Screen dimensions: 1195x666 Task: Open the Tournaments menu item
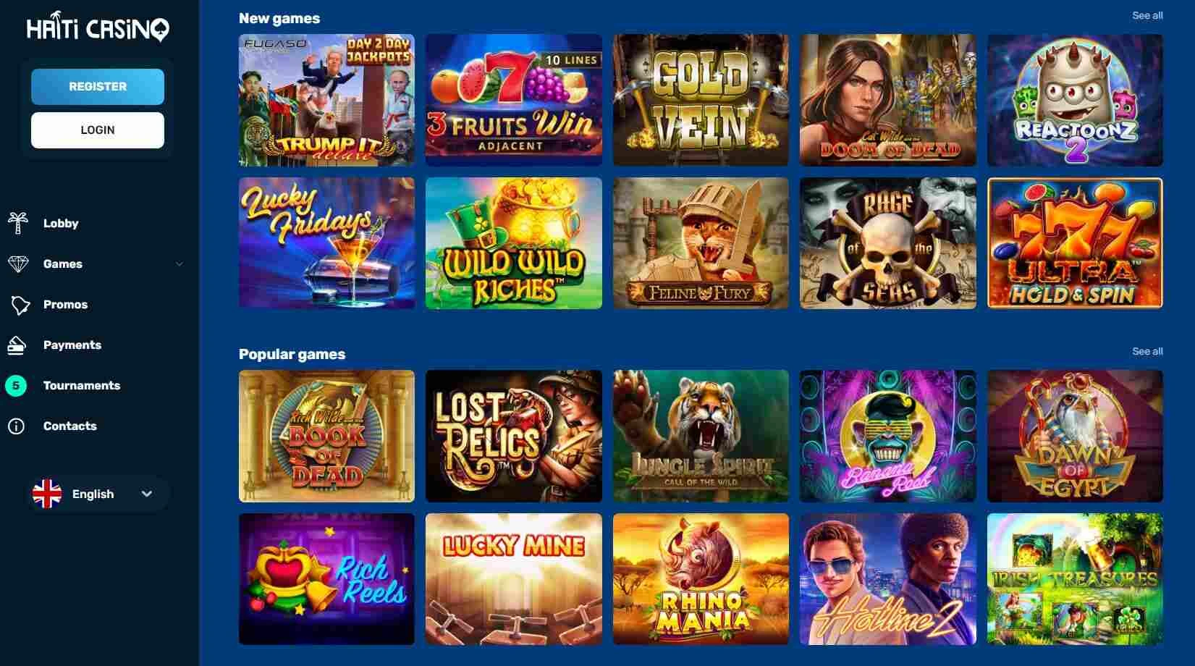pos(82,385)
